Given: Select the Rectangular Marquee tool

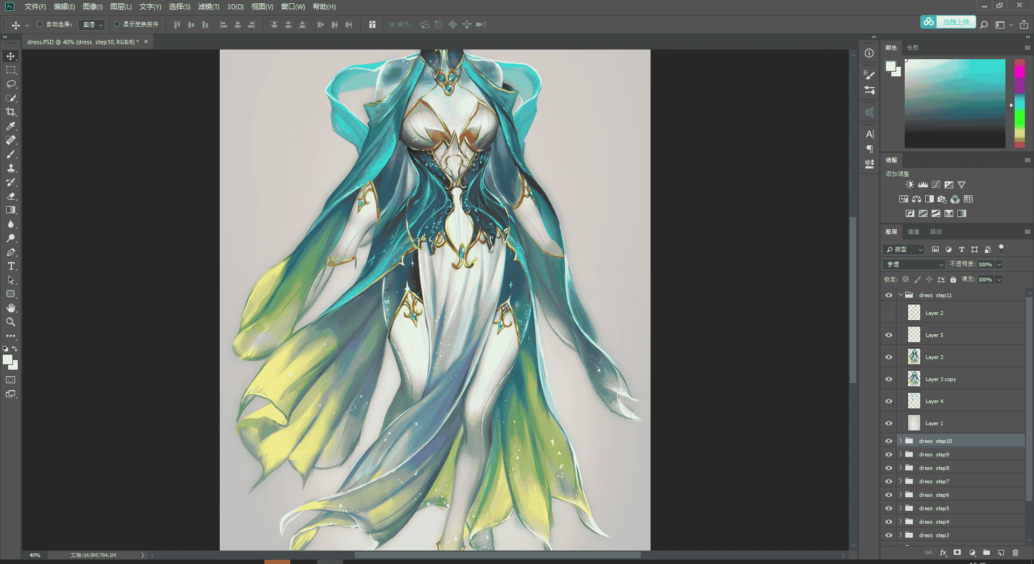Looking at the screenshot, I should [x=11, y=70].
